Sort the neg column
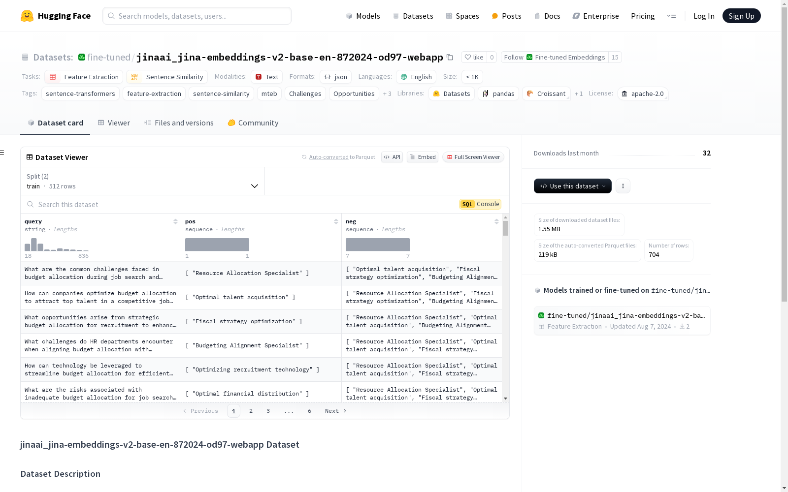This screenshot has width=788, height=492. click(496, 221)
